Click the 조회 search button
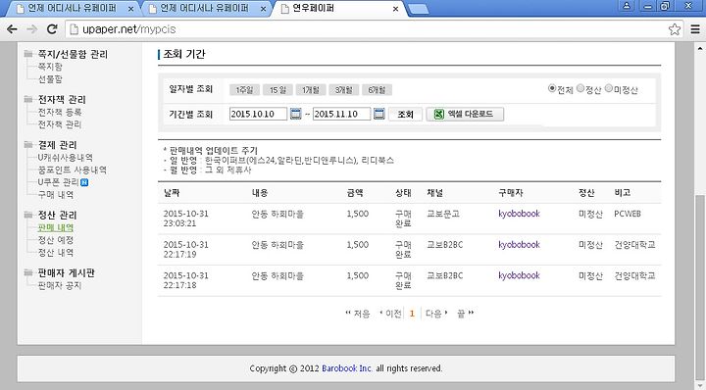Viewport: 706px width, 390px height. click(x=405, y=115)
